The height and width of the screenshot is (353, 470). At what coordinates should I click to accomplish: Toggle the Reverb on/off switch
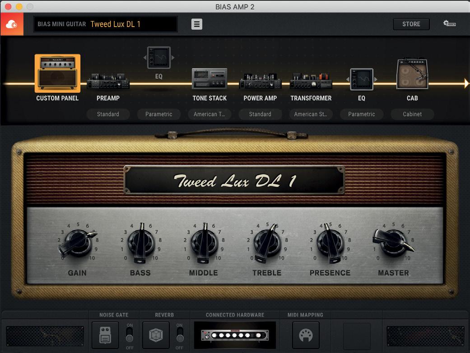tap(180, 335)
